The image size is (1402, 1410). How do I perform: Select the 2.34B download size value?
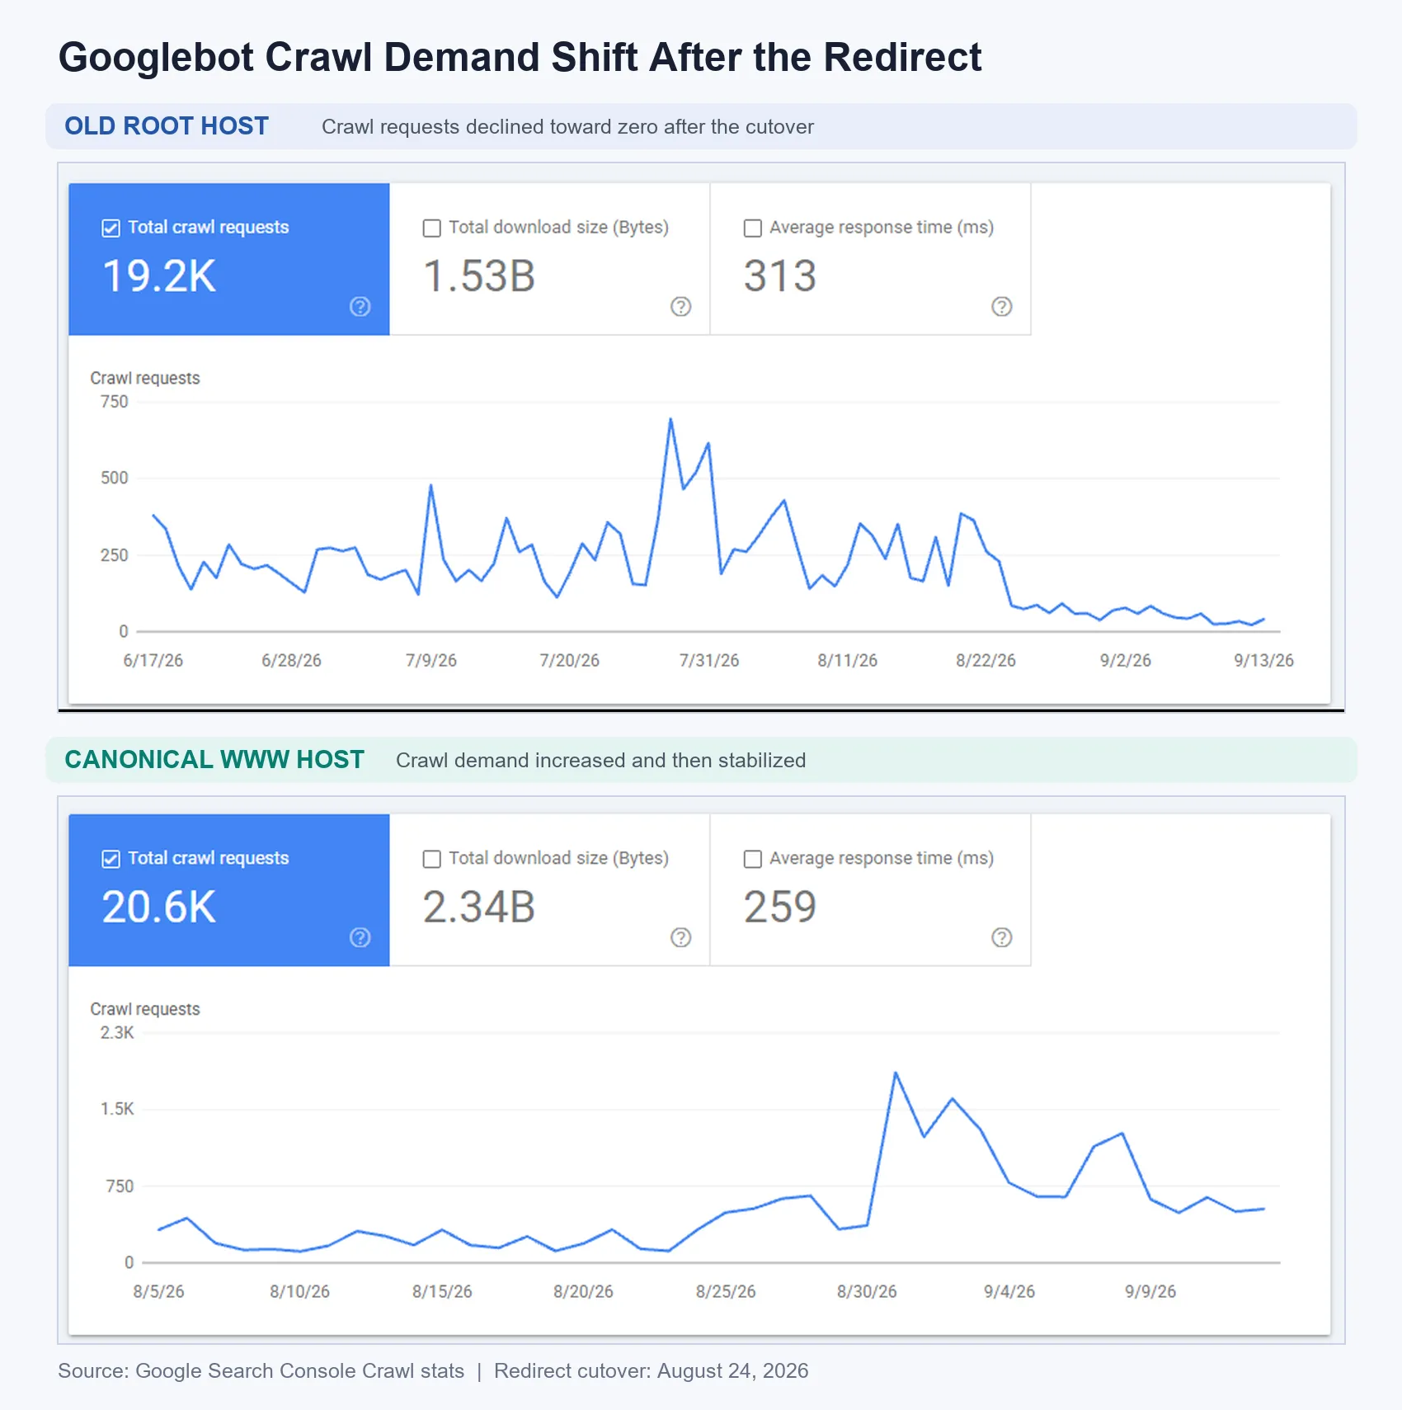point(479,907)
